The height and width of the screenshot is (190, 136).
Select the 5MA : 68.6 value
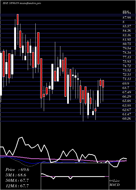[x=16, y=175]
